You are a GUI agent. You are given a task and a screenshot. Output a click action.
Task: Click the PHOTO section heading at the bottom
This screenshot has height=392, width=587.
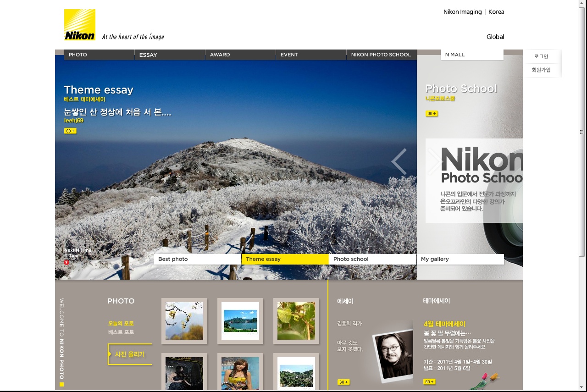121,301
